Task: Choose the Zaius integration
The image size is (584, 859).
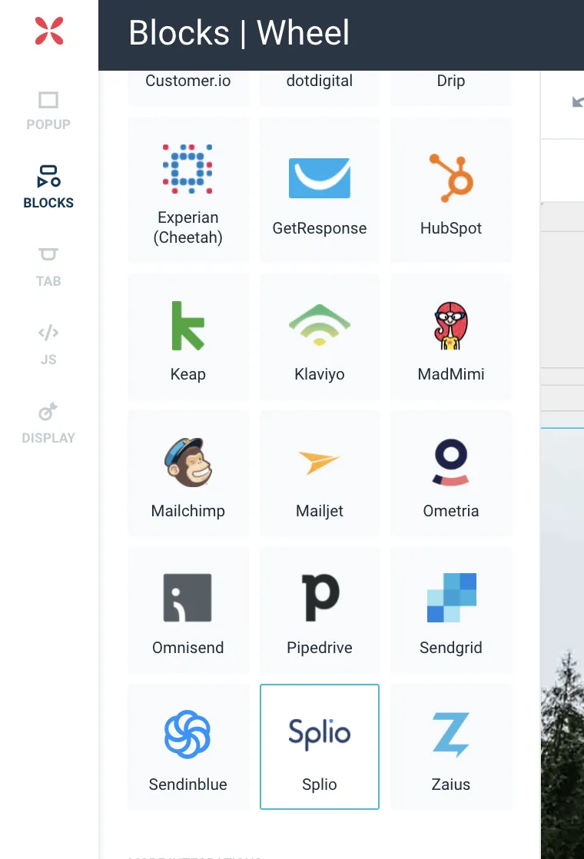Action: (451, 747)
